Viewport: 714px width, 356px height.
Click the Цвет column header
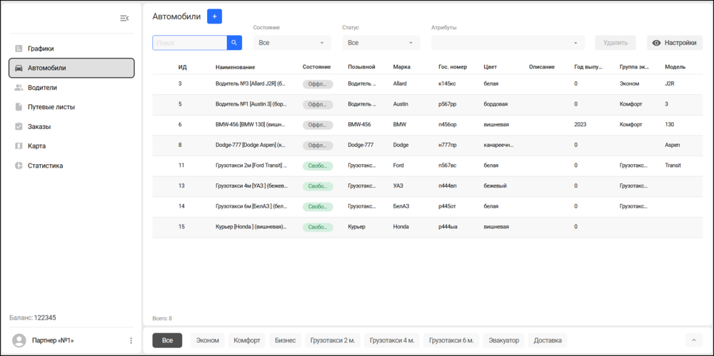490,67
